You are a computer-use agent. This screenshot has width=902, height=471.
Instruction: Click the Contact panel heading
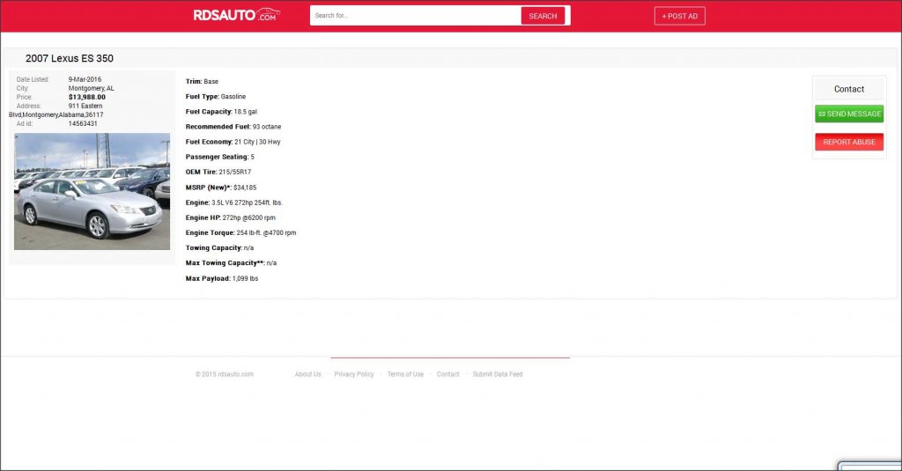point(849,89)
